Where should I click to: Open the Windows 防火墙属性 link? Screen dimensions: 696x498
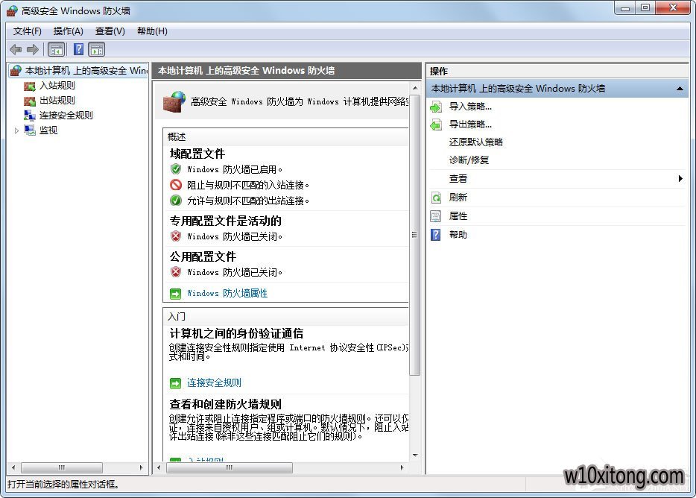click(227, 294)
